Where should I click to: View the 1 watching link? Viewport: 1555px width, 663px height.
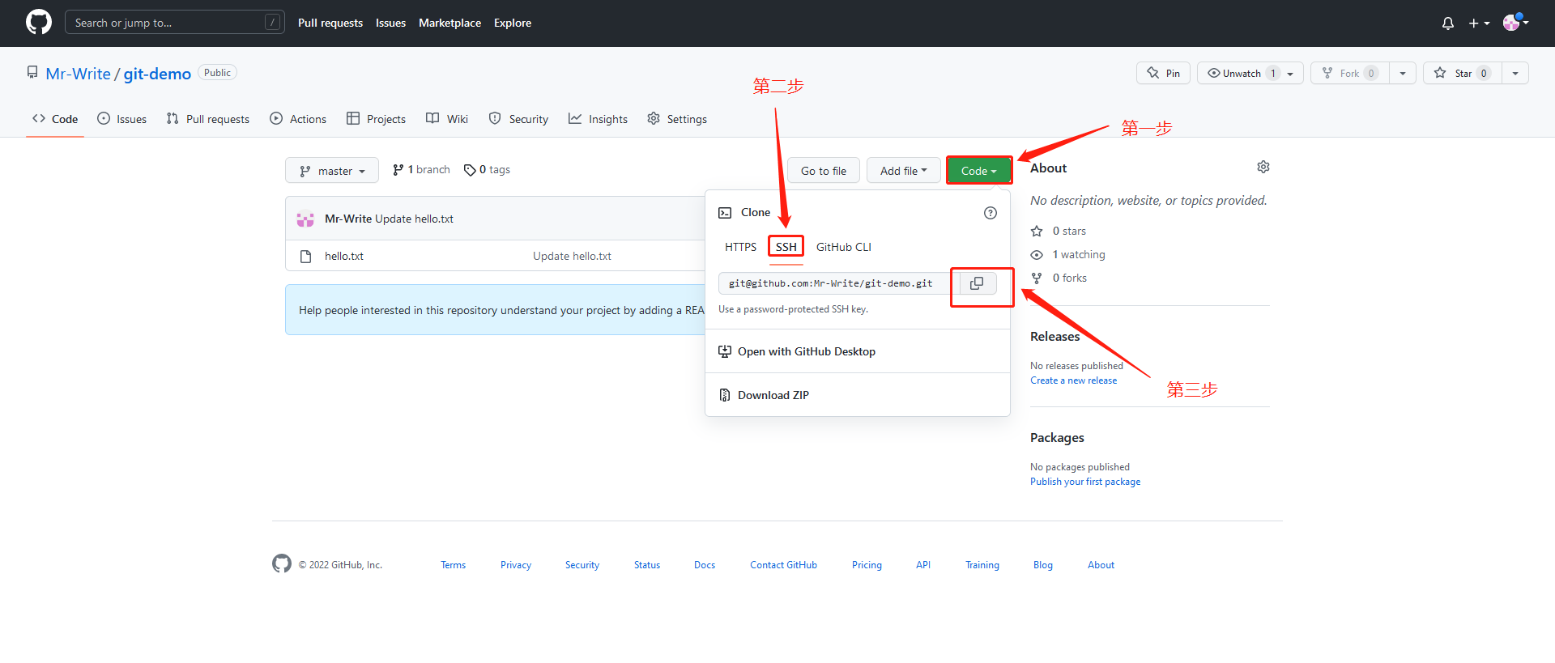point(1067,255)
